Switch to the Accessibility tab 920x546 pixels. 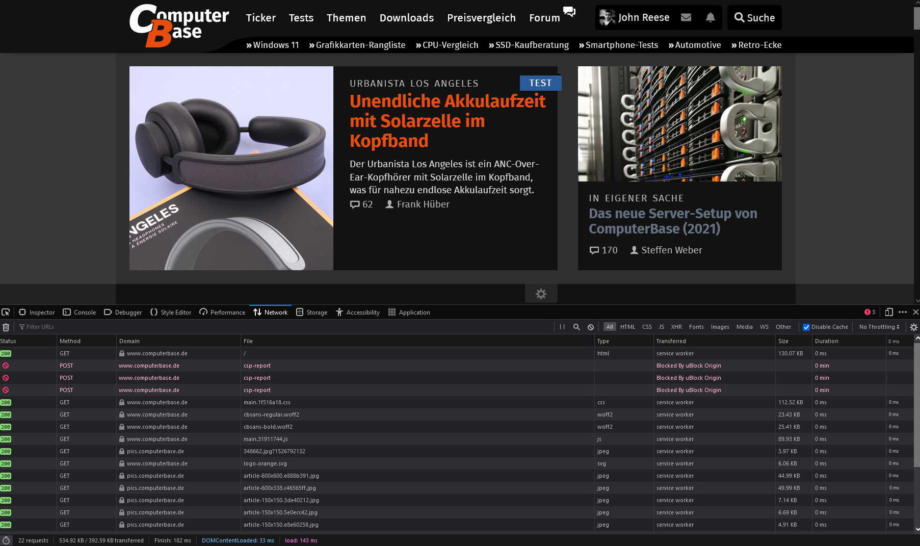pyautogui.click(x=357, y=312)
